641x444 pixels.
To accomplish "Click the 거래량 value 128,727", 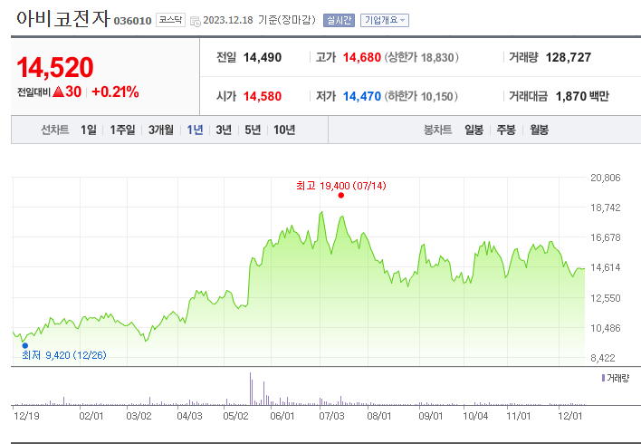I will click(x=569, y=58).
